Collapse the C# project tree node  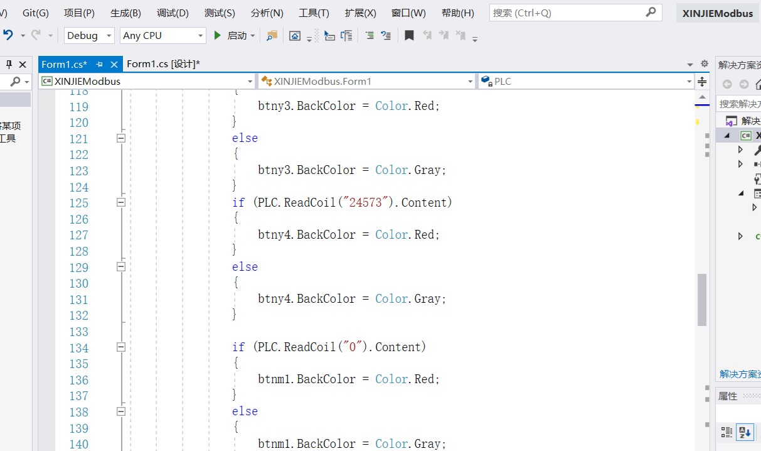click(x=728, y=135)
